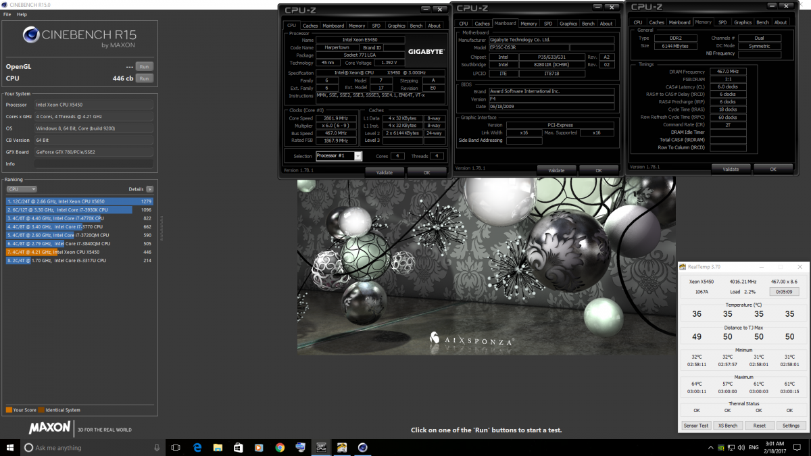Open the NVIDIA tray icon
Viewport: 811px width, 456px height.
(722, 447)
